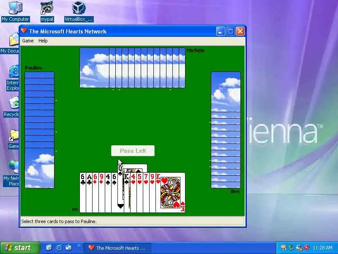
Task: Select the King of spades card
Action: (127, 193)
